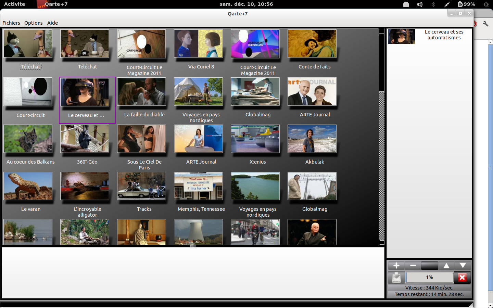This screenshot has width=493, height=308.
Task: Open the Aide menu
Action: point(52,23)
